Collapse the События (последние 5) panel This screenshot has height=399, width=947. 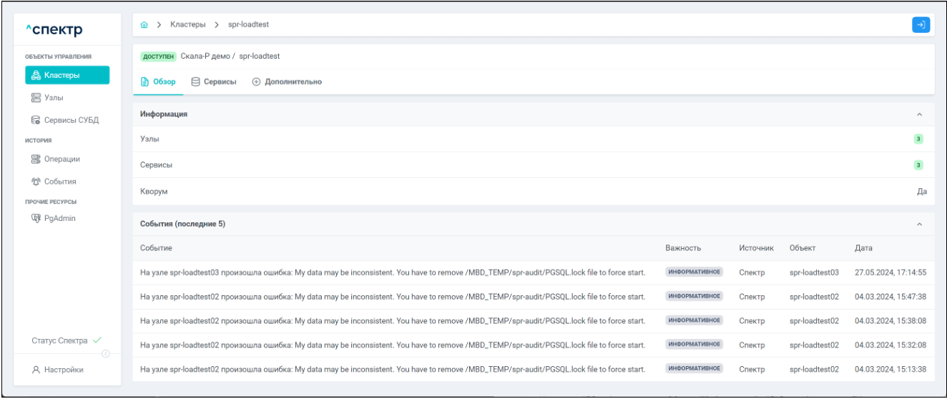click(x=920, y=225)
